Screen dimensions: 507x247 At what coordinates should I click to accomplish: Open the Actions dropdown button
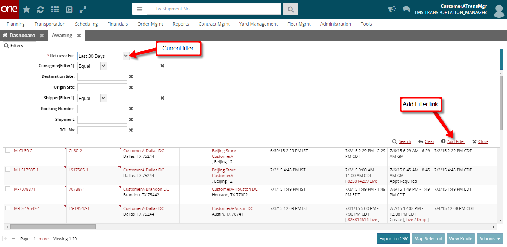(490, 239)
